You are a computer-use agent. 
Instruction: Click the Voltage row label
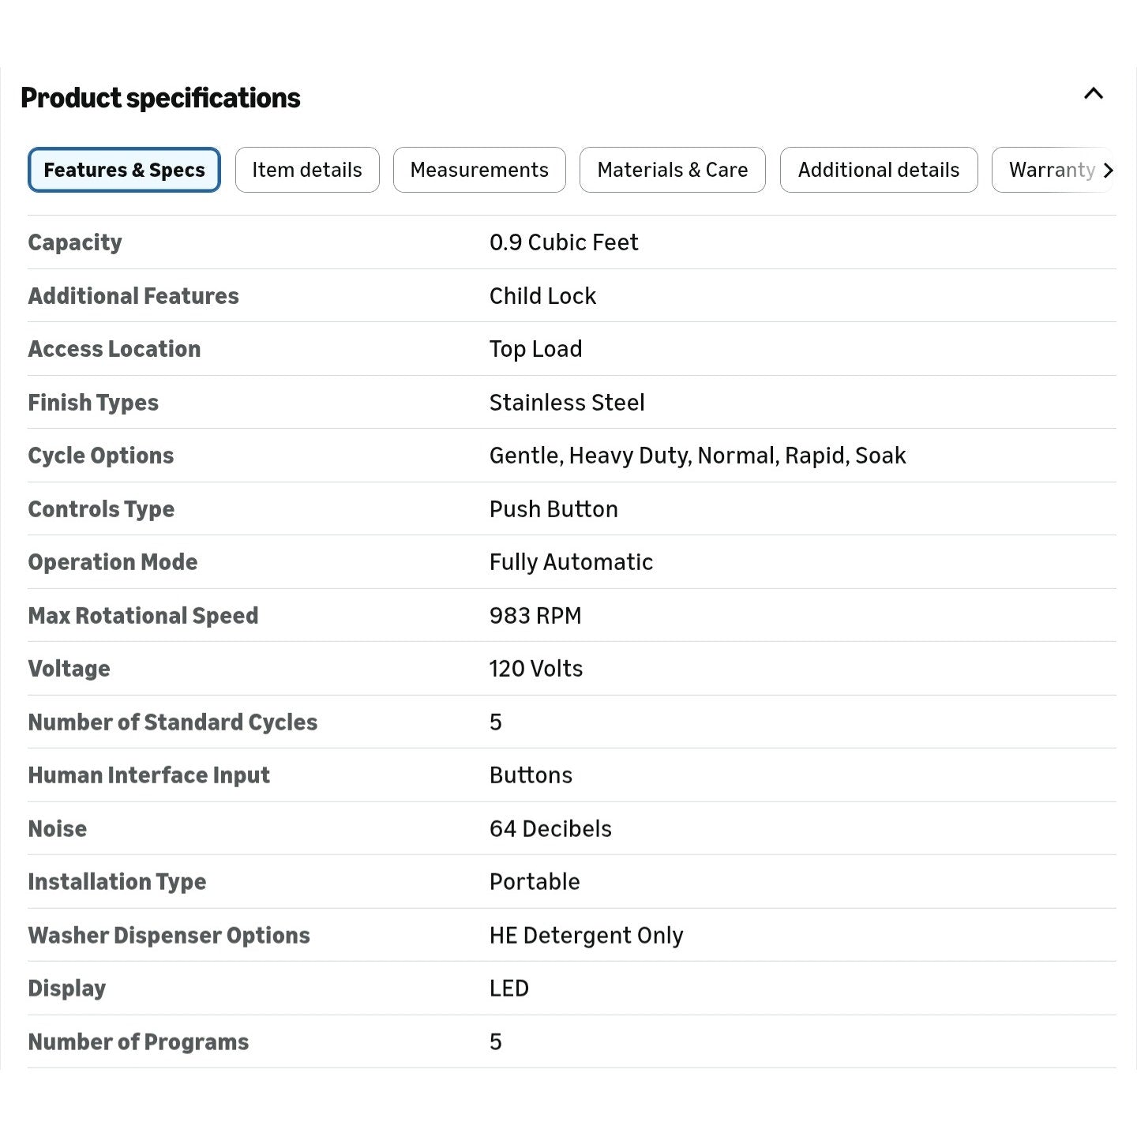point(69,669)
